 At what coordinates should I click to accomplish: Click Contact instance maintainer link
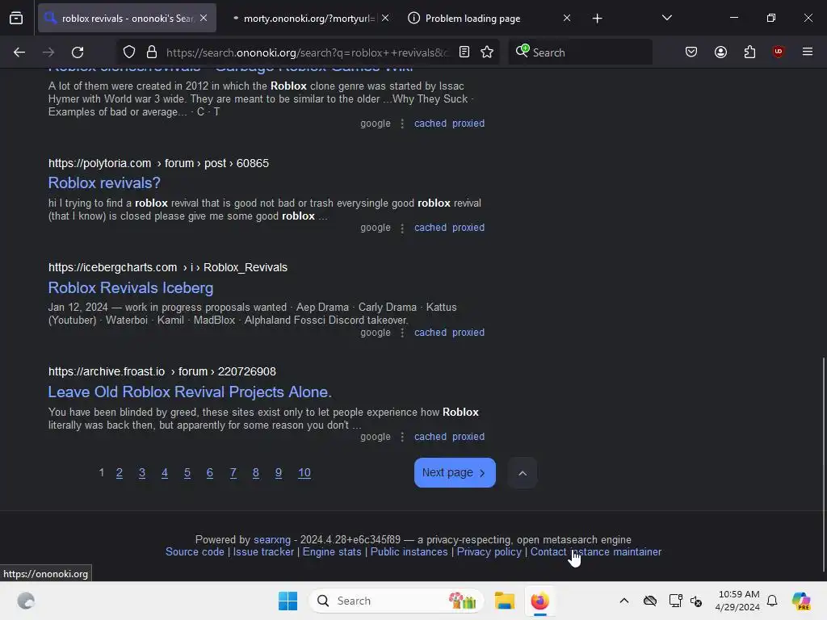pos(596,551)
